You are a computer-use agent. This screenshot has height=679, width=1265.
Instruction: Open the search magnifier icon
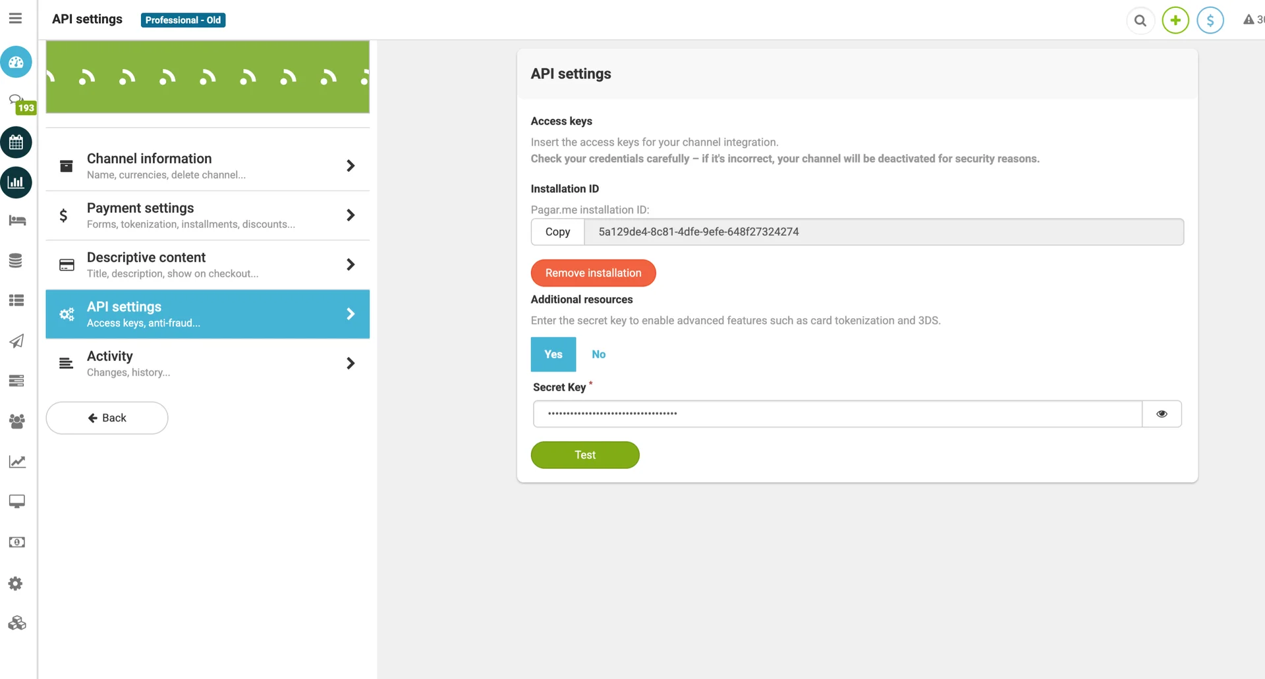(1140, 20)
